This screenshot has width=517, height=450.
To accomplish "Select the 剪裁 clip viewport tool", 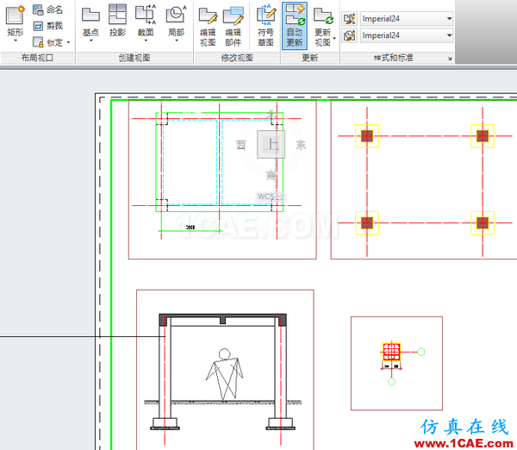I will (47, 26).
